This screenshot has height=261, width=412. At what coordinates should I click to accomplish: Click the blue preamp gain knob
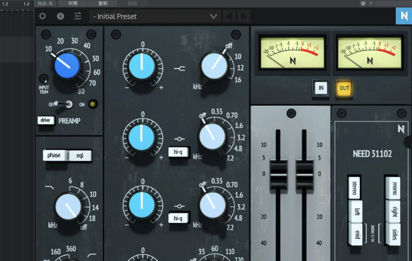tap(67, 66)
